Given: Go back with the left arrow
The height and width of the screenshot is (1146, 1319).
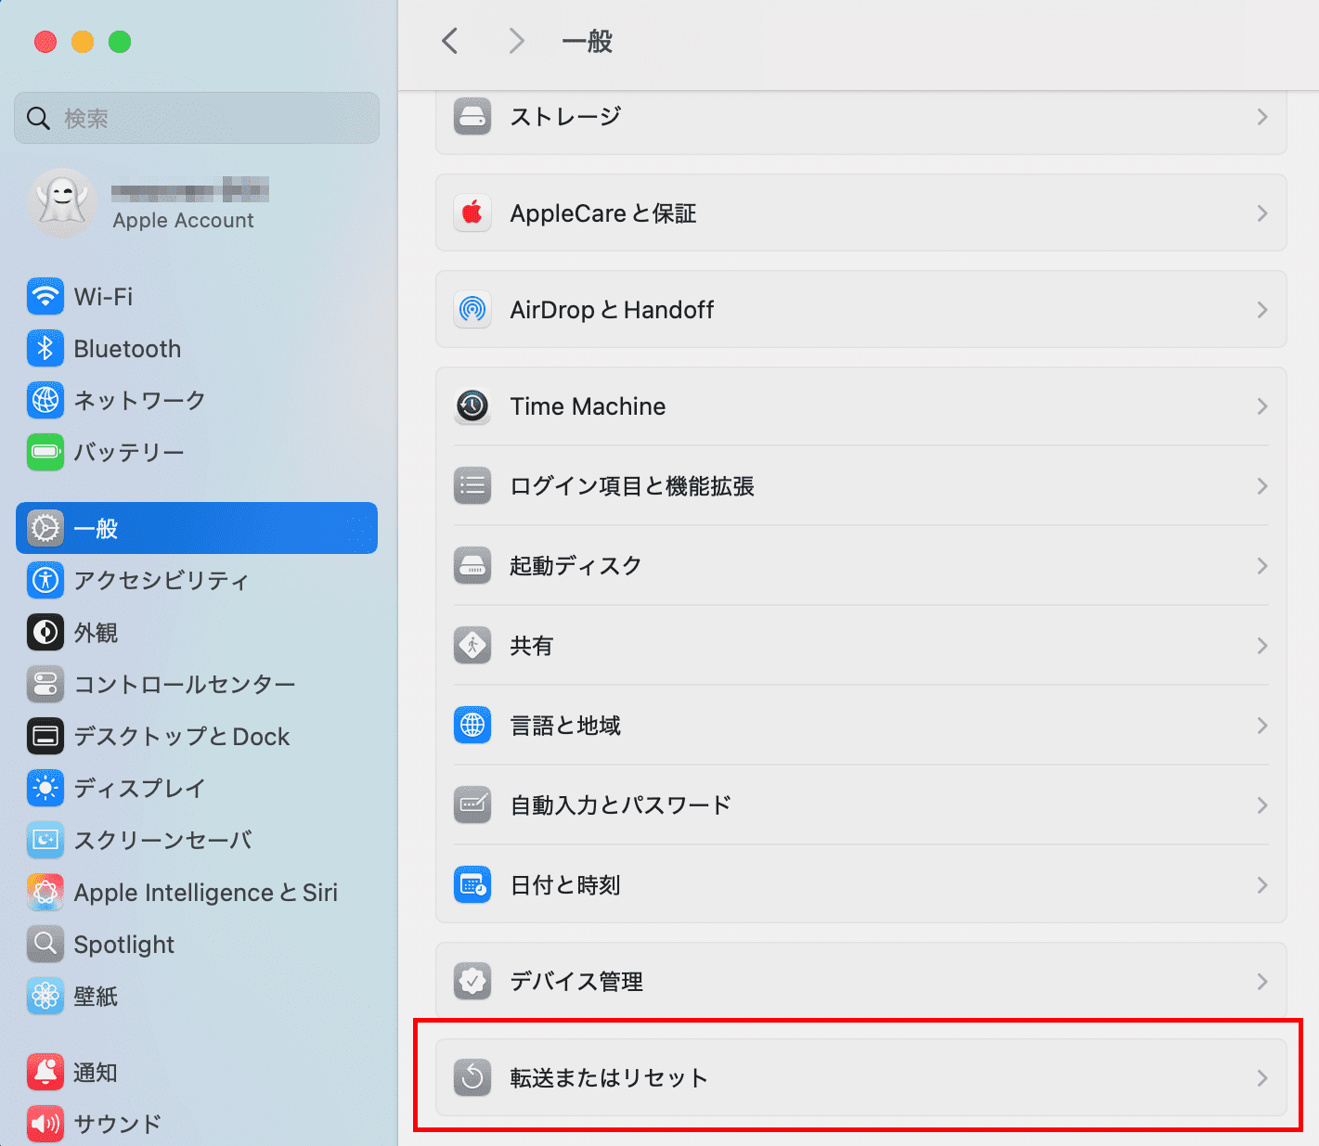Looking at the screenshot, I should coord(450,41).
